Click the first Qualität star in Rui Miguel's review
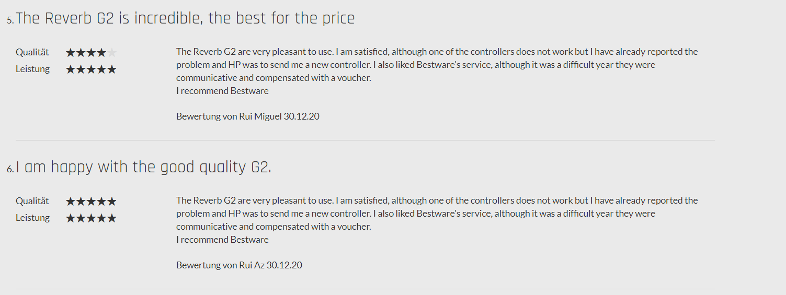The height and width of the screenshot is (295, 786). [71, 53]
